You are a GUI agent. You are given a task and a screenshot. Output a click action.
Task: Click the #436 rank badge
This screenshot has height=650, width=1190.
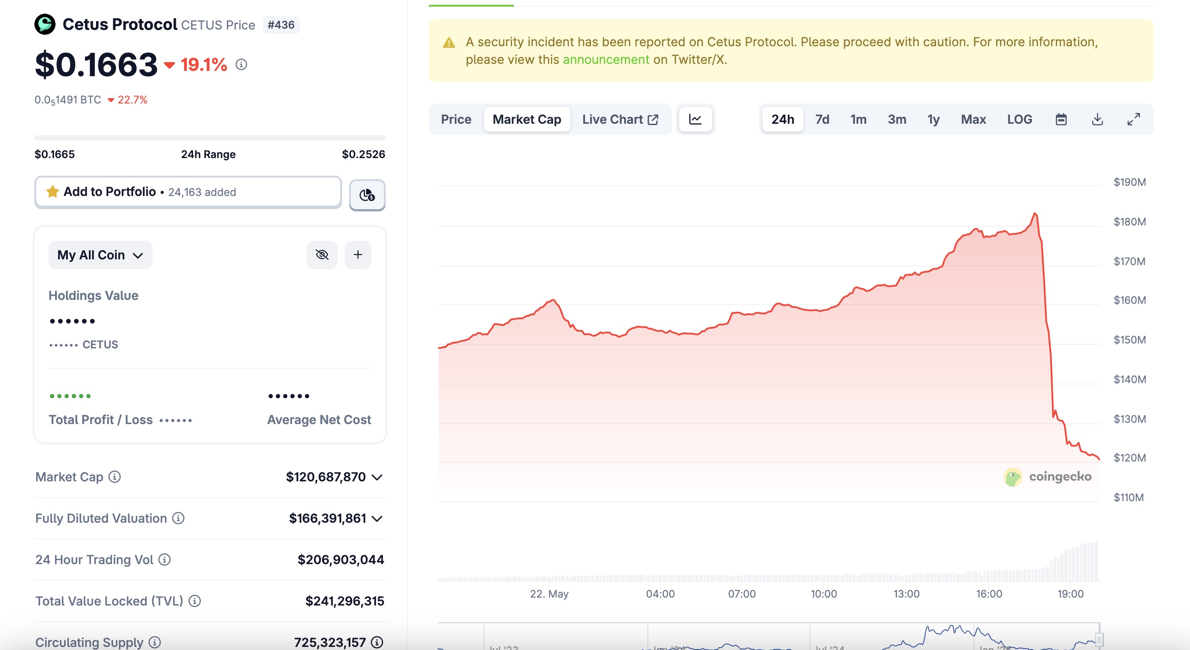click(x=281, y=25)
